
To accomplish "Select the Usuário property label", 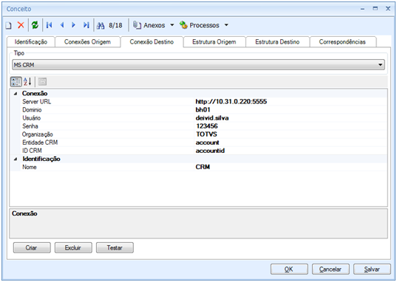I will click(x=31, y=118).
